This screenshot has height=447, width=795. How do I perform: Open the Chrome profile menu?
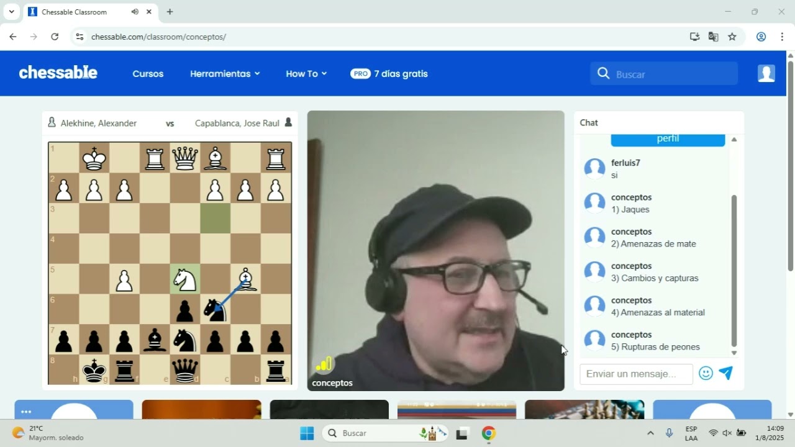(761, 37)
